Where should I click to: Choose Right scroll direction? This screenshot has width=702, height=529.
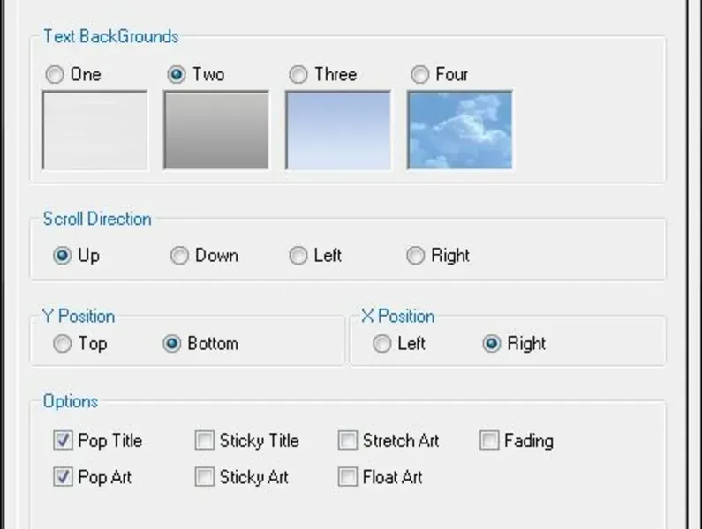[x=416, y=256]
